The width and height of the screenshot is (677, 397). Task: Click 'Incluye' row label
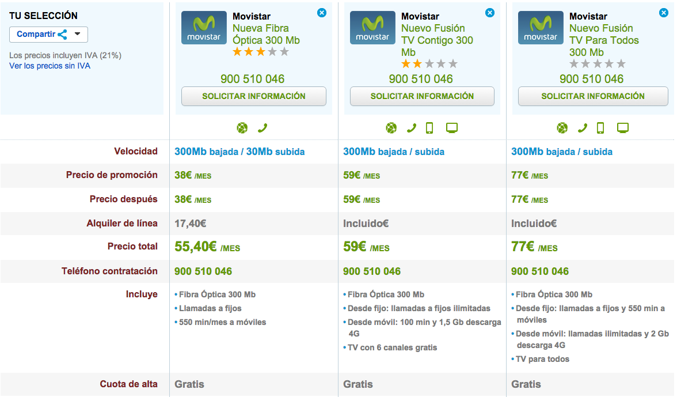click(x=142, y=294)
